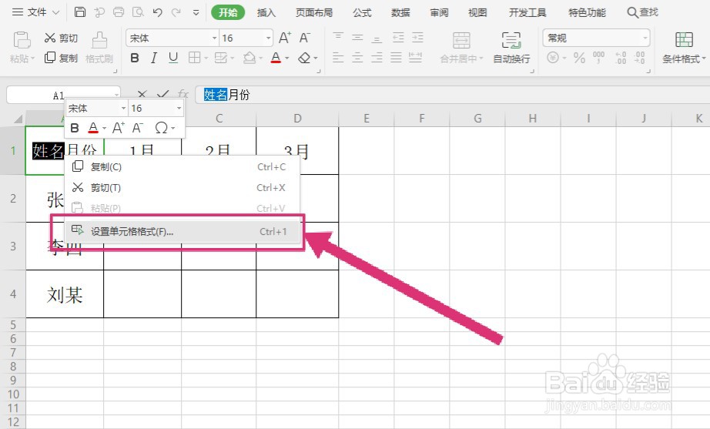710x429 pixels.
Task: Switch to the 开始 tab
Action: [228, 12]
